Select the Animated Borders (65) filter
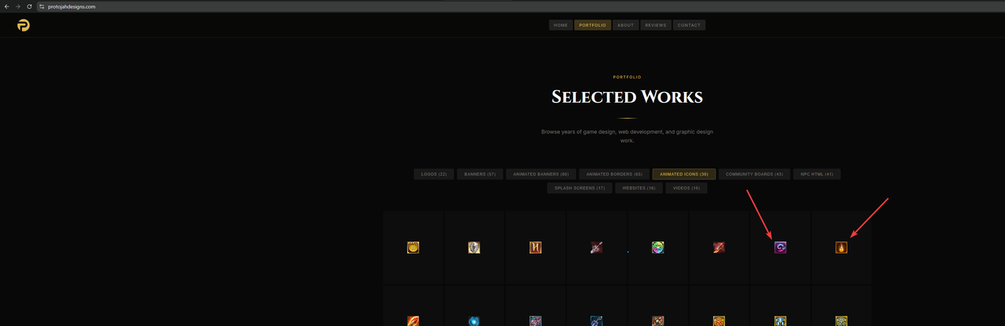Image resolution: width=1005 pixels, height=326 pixels. [x=614, y=174]
